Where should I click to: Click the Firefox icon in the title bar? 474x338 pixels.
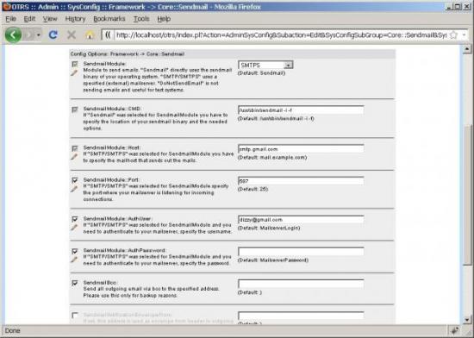[7, 7]
